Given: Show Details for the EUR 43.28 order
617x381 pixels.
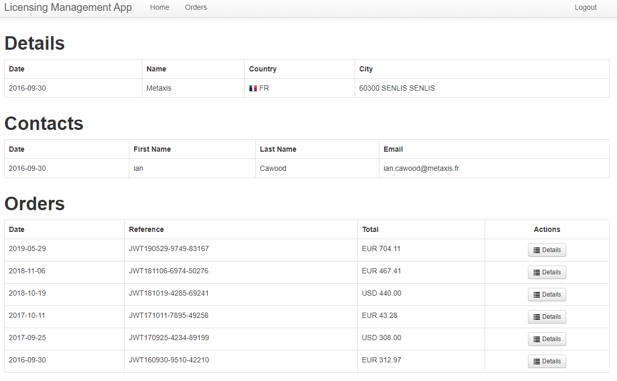Looking at the screenshot, I should tap(547, 317).
